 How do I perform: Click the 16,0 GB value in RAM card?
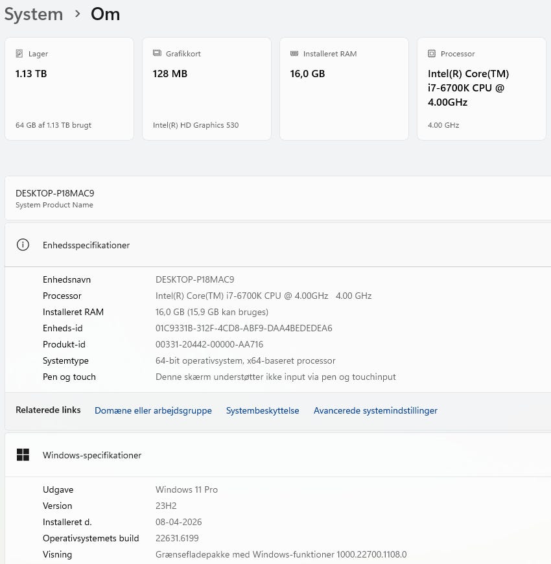(307, 74)
